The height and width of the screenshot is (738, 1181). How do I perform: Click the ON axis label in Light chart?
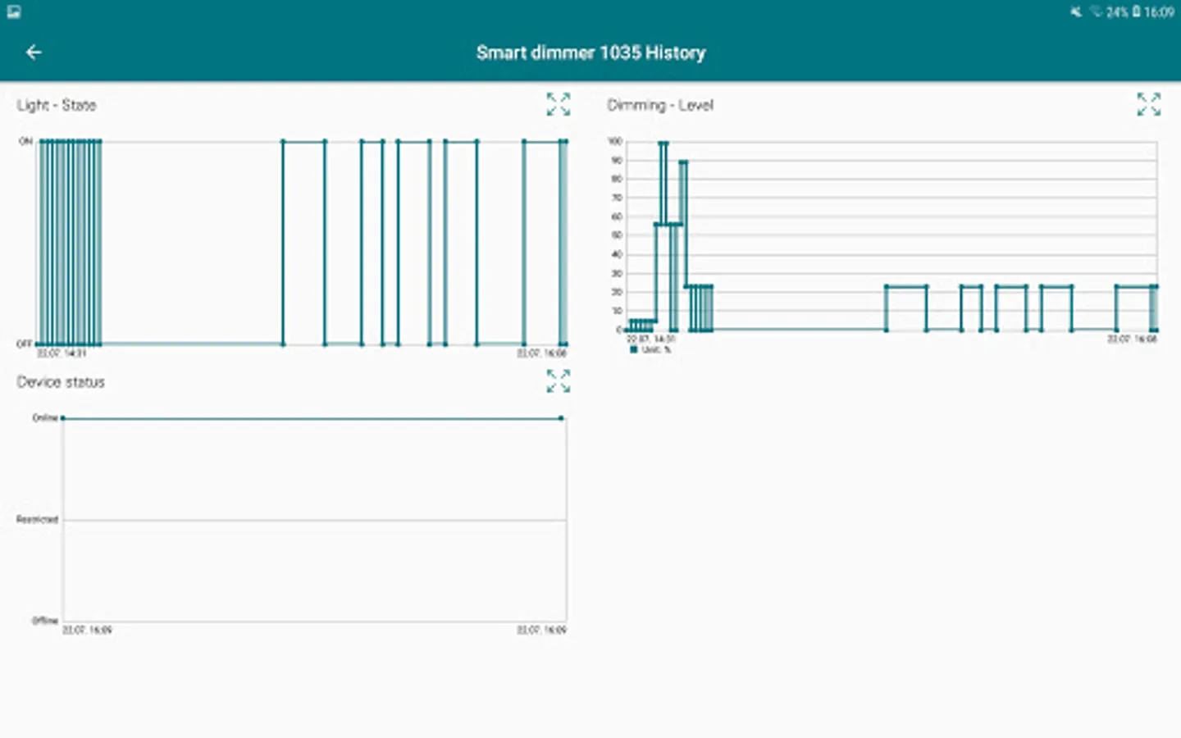25,141
